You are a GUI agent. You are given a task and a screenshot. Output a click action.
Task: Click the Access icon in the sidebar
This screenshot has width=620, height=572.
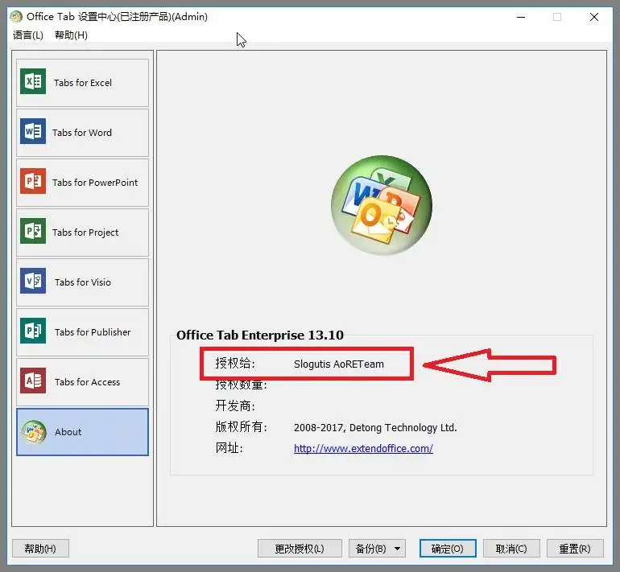[33, 381]
